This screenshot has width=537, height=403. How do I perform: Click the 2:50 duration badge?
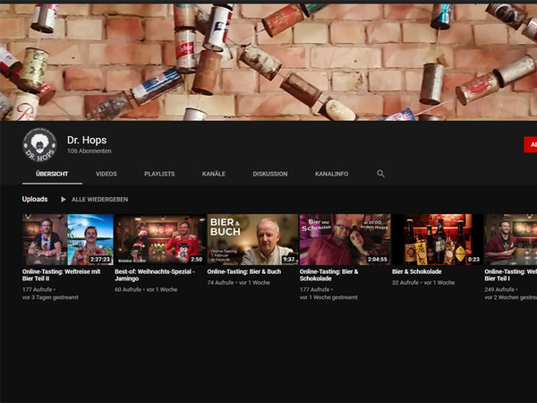(197, 260)
